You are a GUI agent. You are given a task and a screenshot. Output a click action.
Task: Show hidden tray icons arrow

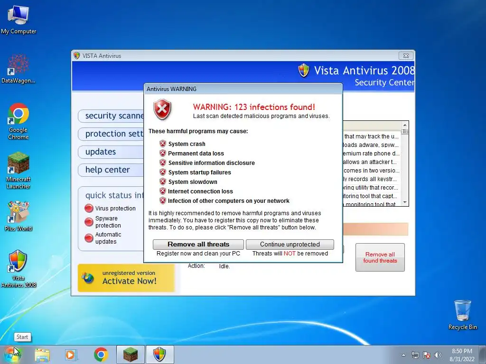(403, 355)
